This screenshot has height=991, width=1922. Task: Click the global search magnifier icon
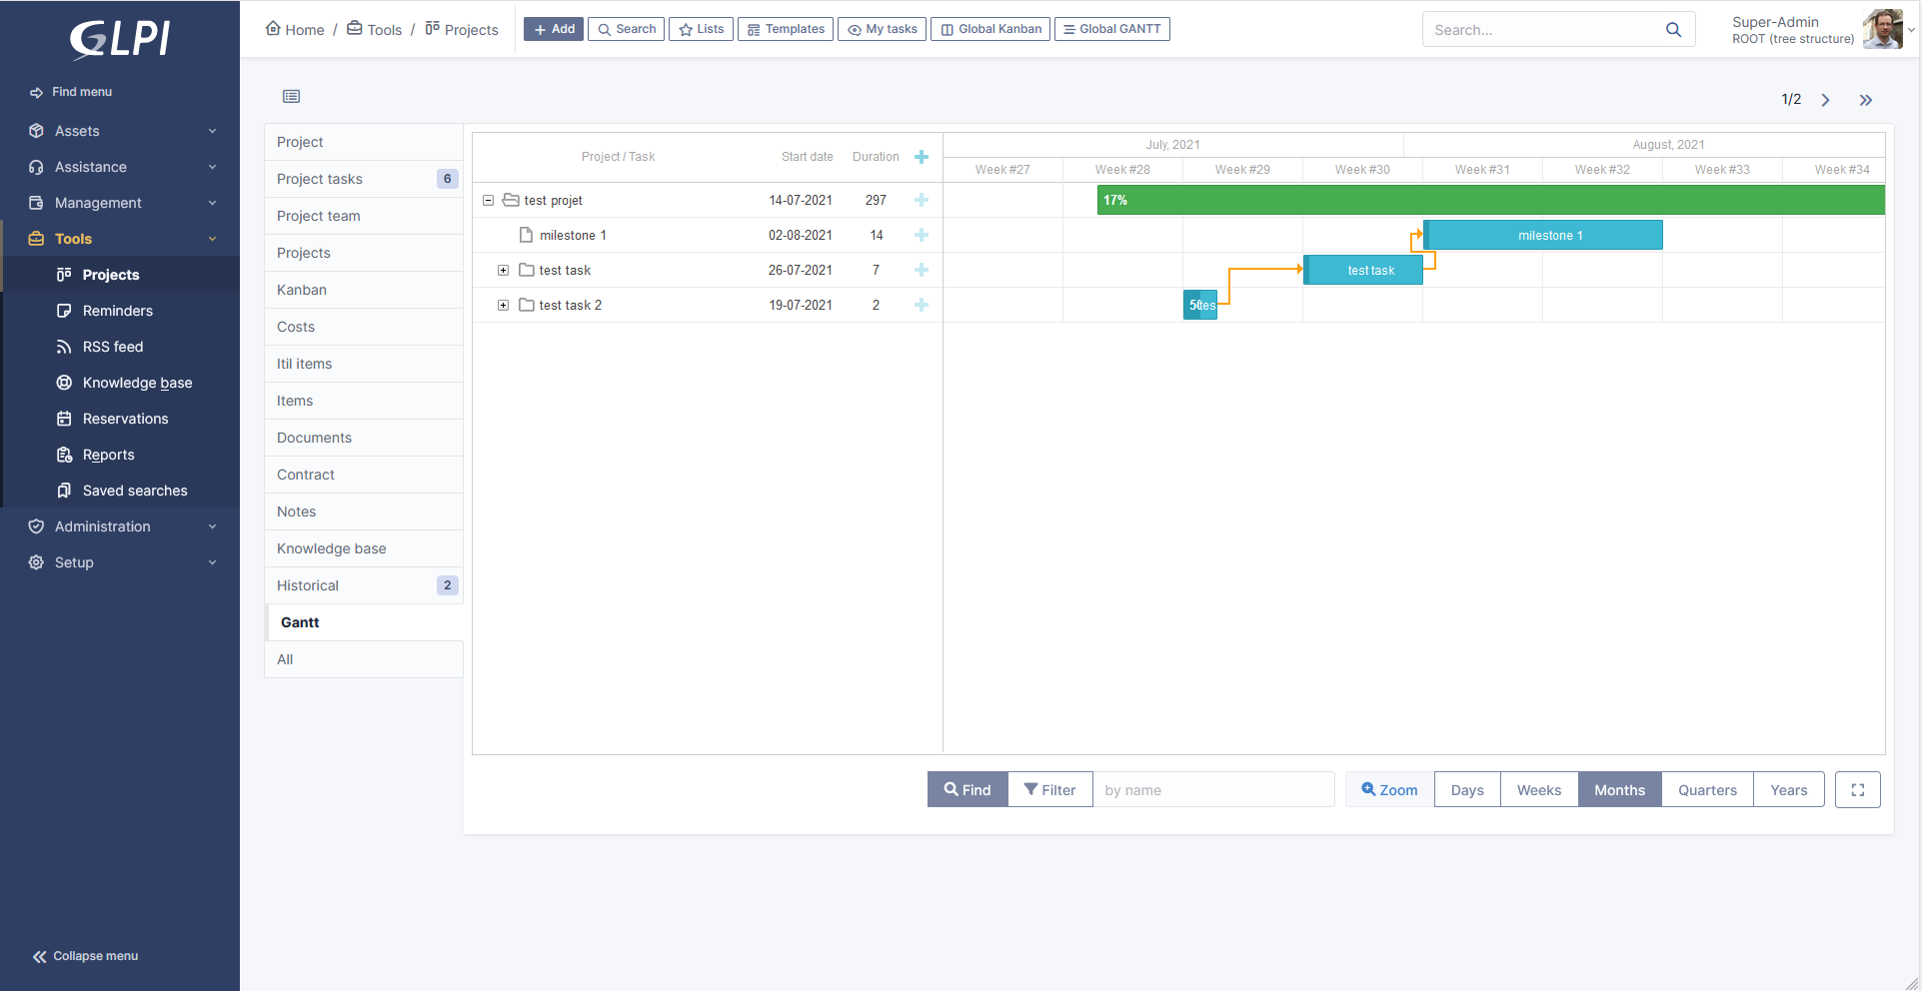point(1673,30)
